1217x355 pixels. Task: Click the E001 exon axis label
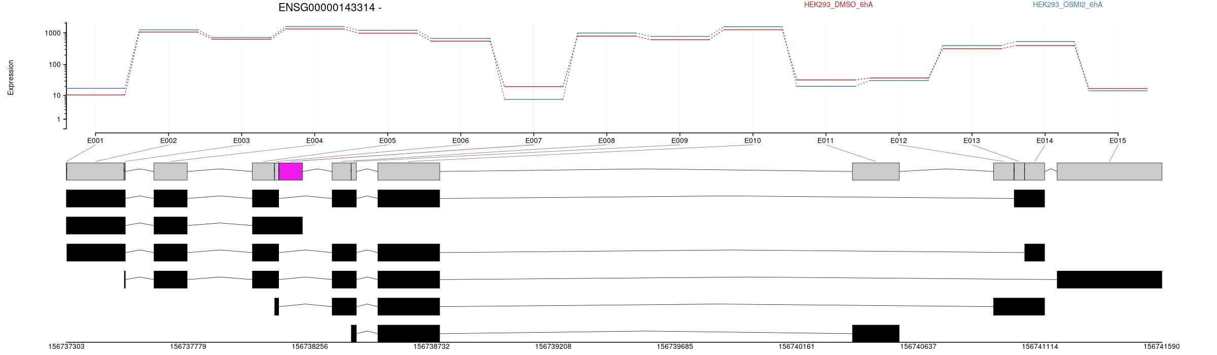pos(95,140)
